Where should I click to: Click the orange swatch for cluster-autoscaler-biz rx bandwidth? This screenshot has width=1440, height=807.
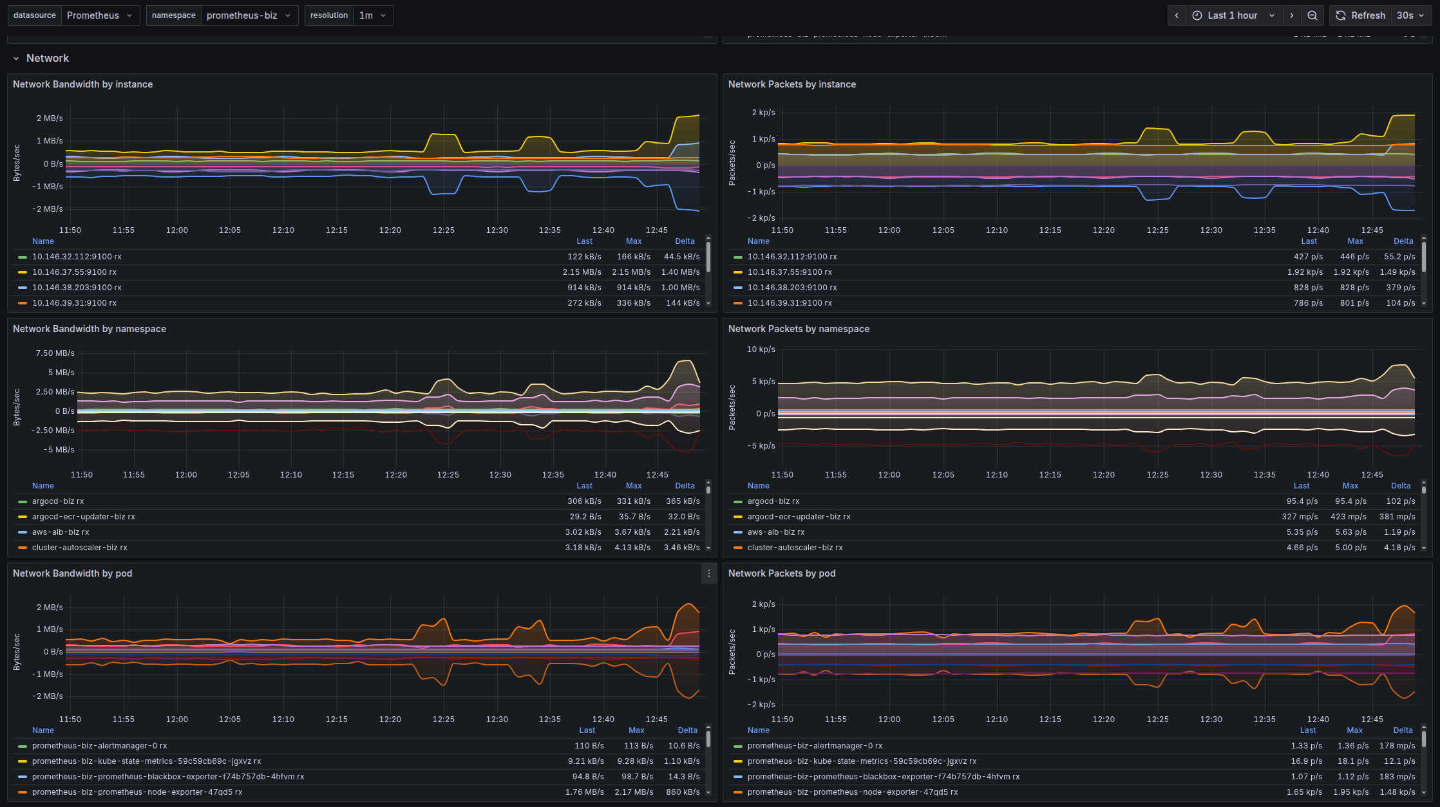(23, 548)
